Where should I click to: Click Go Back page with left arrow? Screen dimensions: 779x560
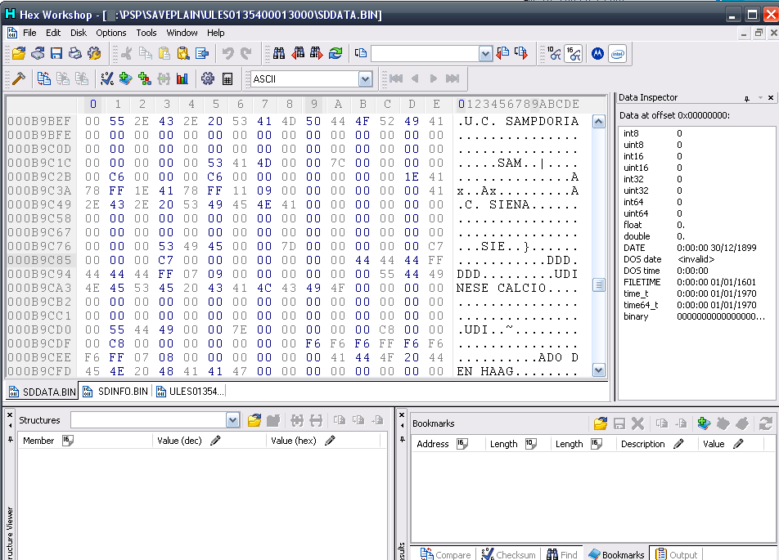click(502, 53)
